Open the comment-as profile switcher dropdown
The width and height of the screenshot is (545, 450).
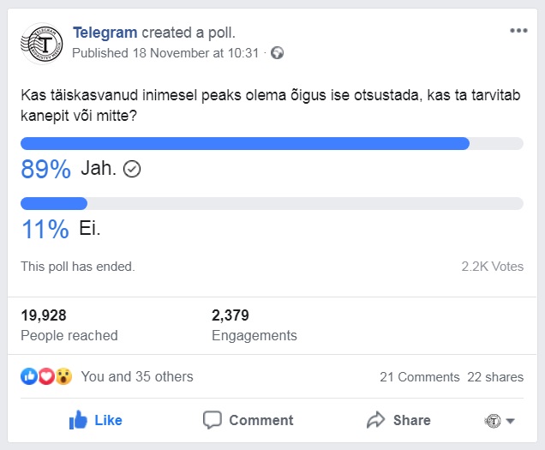coord(500,421)
